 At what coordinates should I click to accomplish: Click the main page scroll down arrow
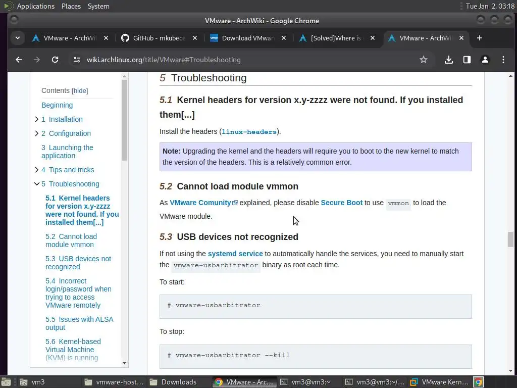pos(510,371)
